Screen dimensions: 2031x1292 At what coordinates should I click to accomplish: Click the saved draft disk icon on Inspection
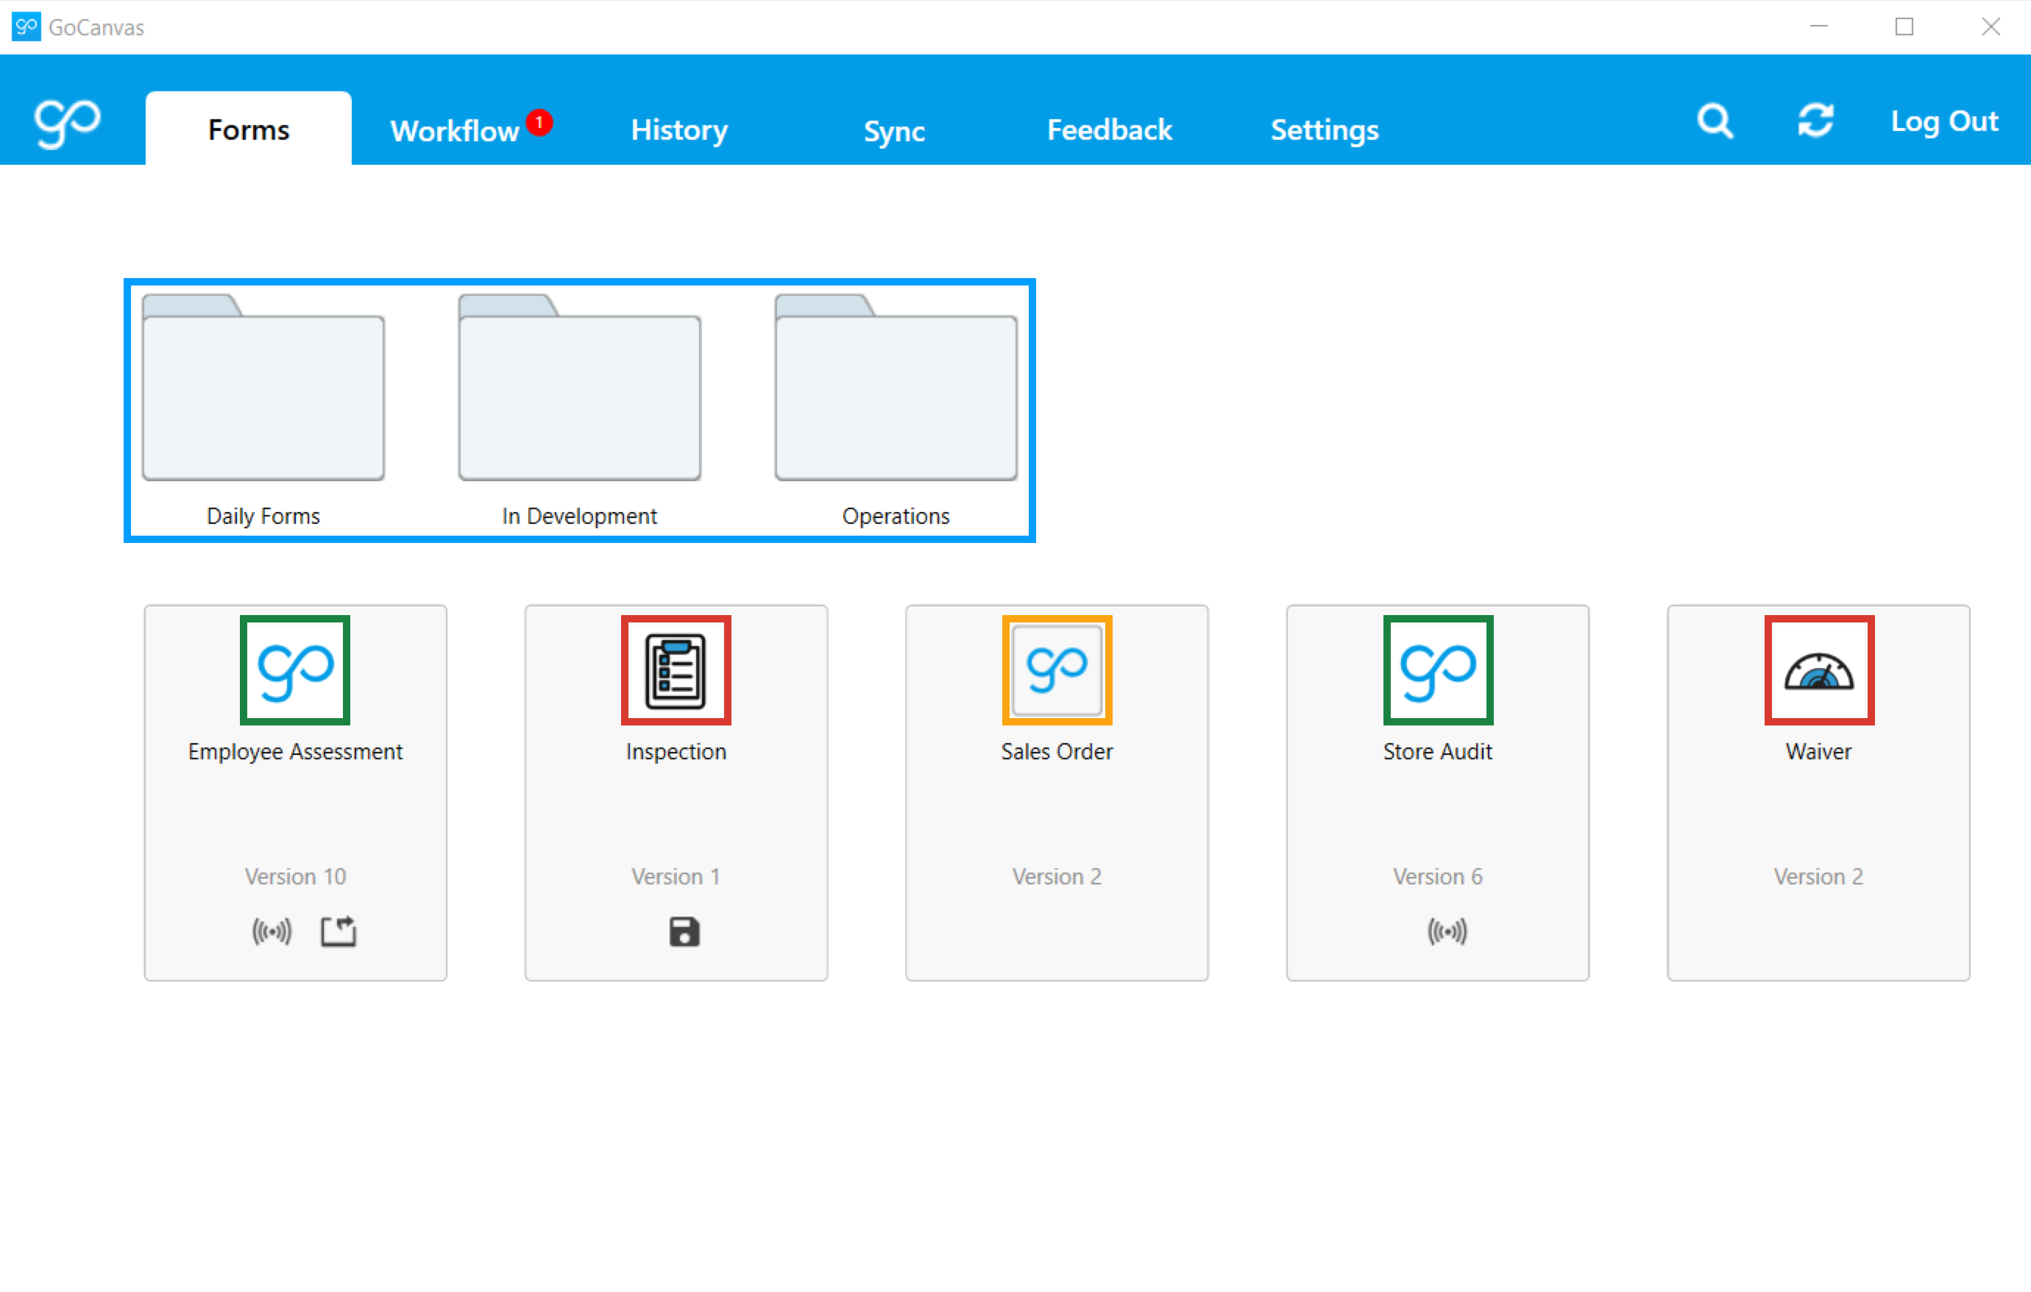pyautogui.click(x=684, y=932)
